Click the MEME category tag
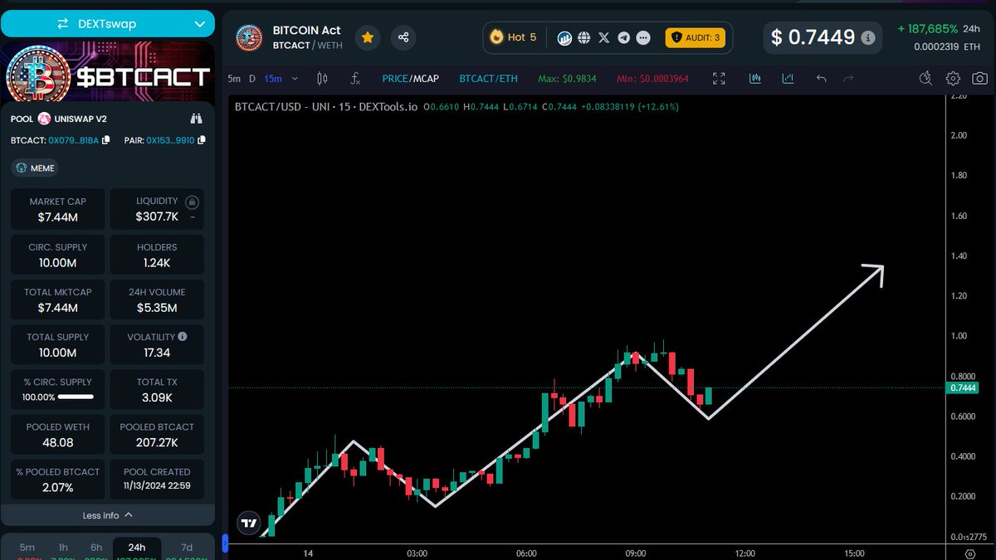The height and width of the screenshot is (560, 996). point(35,168)
